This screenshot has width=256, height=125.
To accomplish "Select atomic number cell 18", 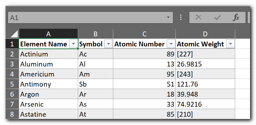I will click(144, 94).
